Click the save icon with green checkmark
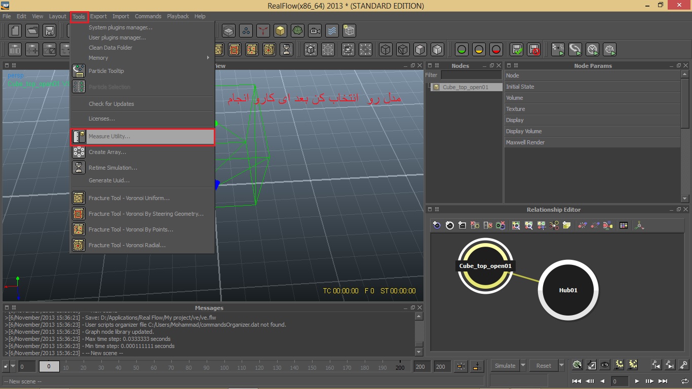The height and width of the screenshot is (389, 692). click(516, 50)
